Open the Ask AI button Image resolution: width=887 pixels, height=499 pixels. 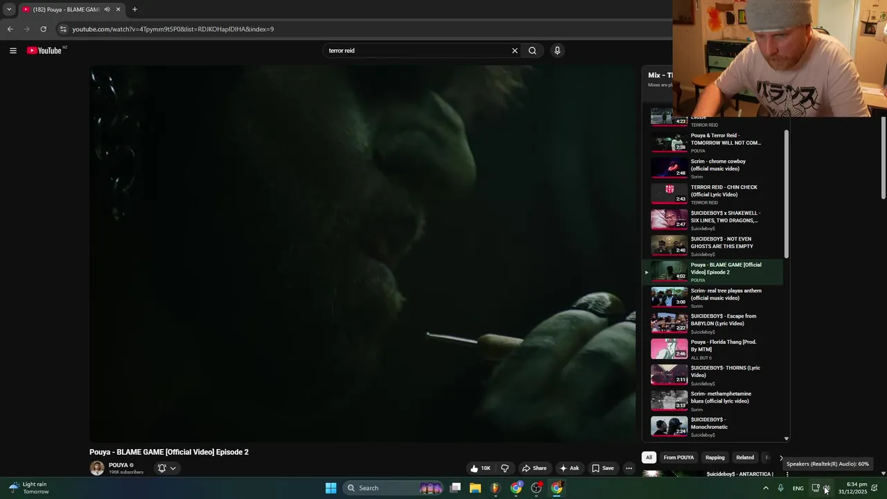pyautogui.click(x=569, y=469)
